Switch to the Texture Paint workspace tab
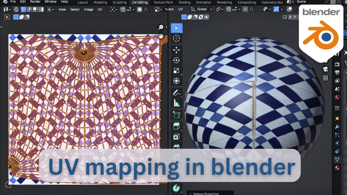 pyautogui.click(x=163, y=2)
